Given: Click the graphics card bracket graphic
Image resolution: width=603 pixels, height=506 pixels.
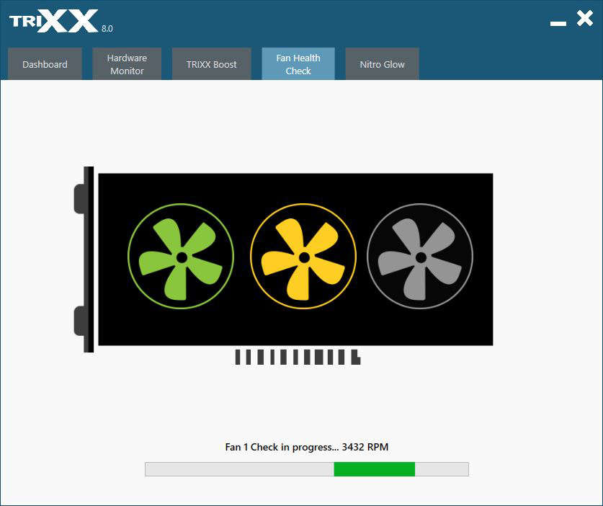Looking at the screenshot, I should [84, 259].
